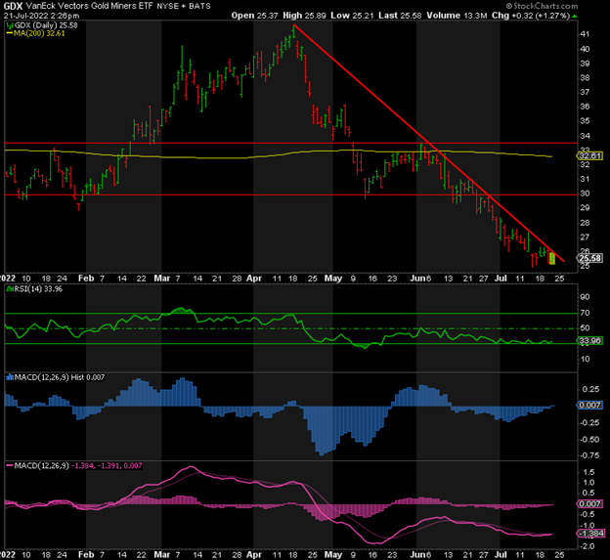610x560 pixels.
Task: Click the GDX ticker symbol in the header
Action: (13, 6)
